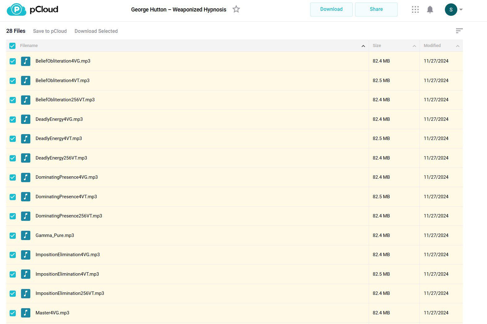Star the Weaponized Hypnosis folder
The image size is (487, 324).
tap(236, 9)
